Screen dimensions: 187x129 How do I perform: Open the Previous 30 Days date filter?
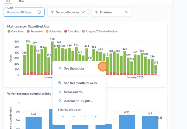(x=24, y=12)
